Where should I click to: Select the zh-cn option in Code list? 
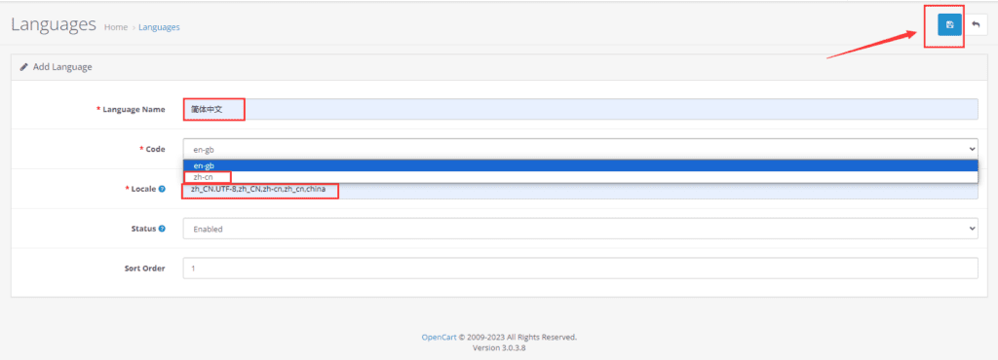(580, 176)
